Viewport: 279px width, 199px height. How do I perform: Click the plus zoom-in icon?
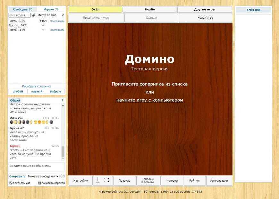[98, 179]
